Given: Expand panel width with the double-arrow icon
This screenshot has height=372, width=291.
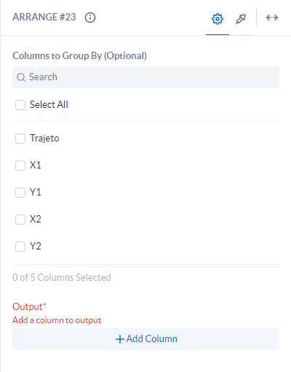Looking at the screenshot, I should point(272,18).
